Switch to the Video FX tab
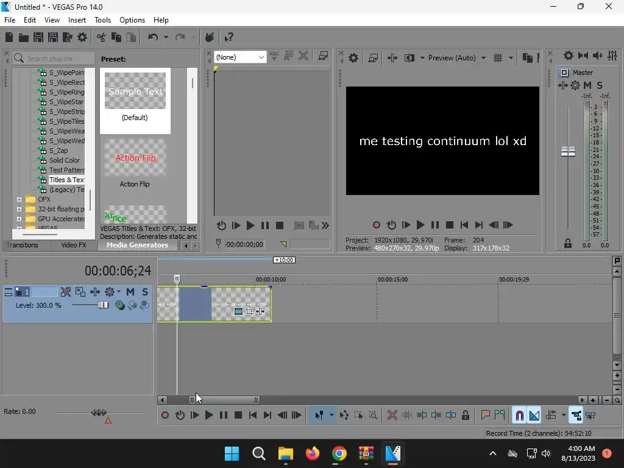Viewport: 624px width, 468px height. tap(74, 245)
